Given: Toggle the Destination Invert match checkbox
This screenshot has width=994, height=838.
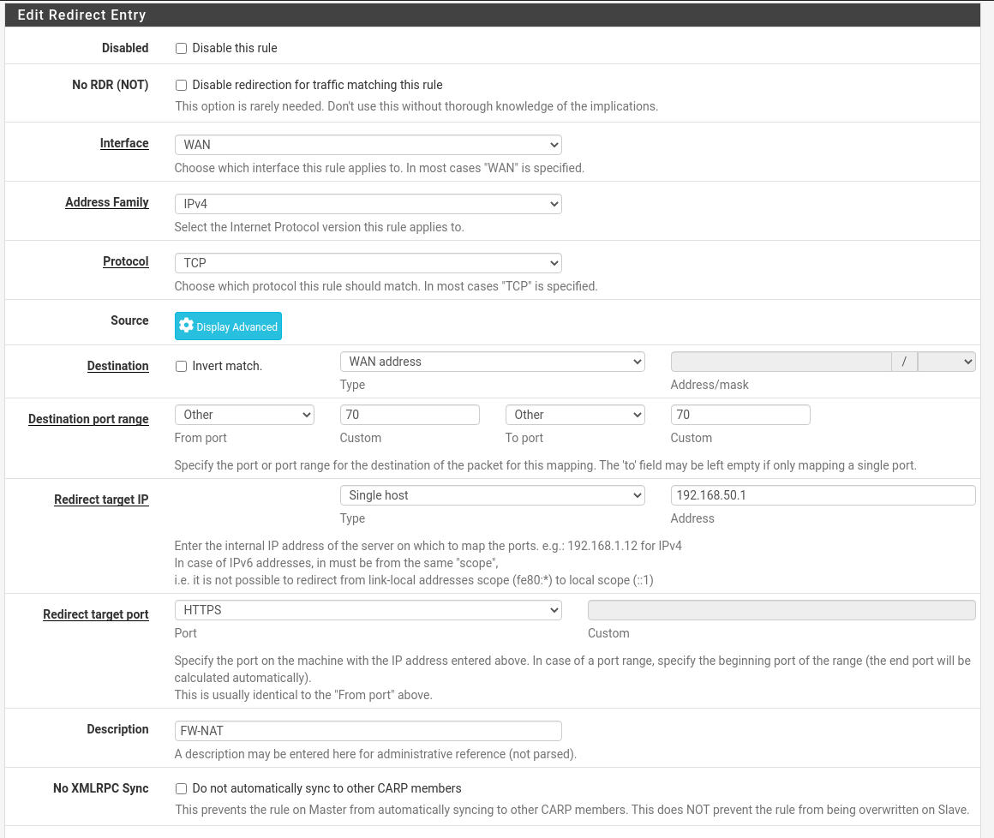Looking at the screenshot, I should click(181, 367).
